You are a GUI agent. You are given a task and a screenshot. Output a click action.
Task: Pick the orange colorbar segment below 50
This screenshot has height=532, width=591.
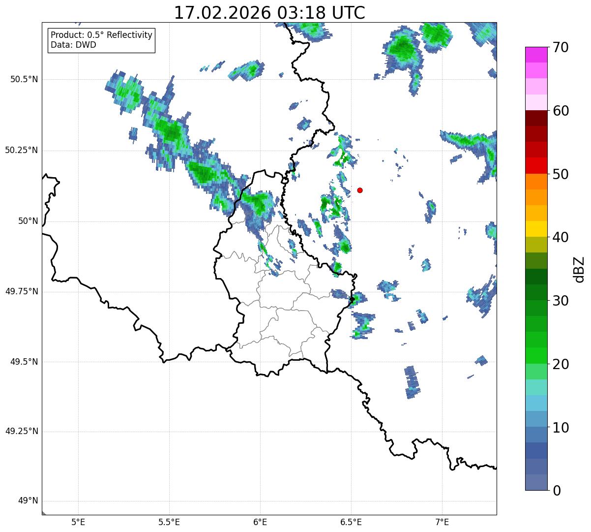(535, 182)
